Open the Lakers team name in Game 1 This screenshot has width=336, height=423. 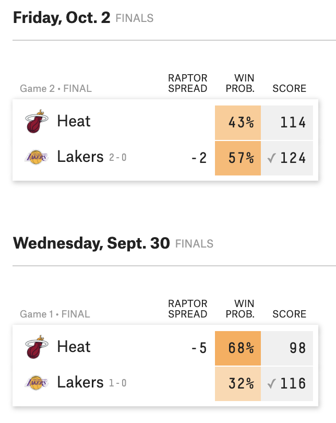[80, 382]
